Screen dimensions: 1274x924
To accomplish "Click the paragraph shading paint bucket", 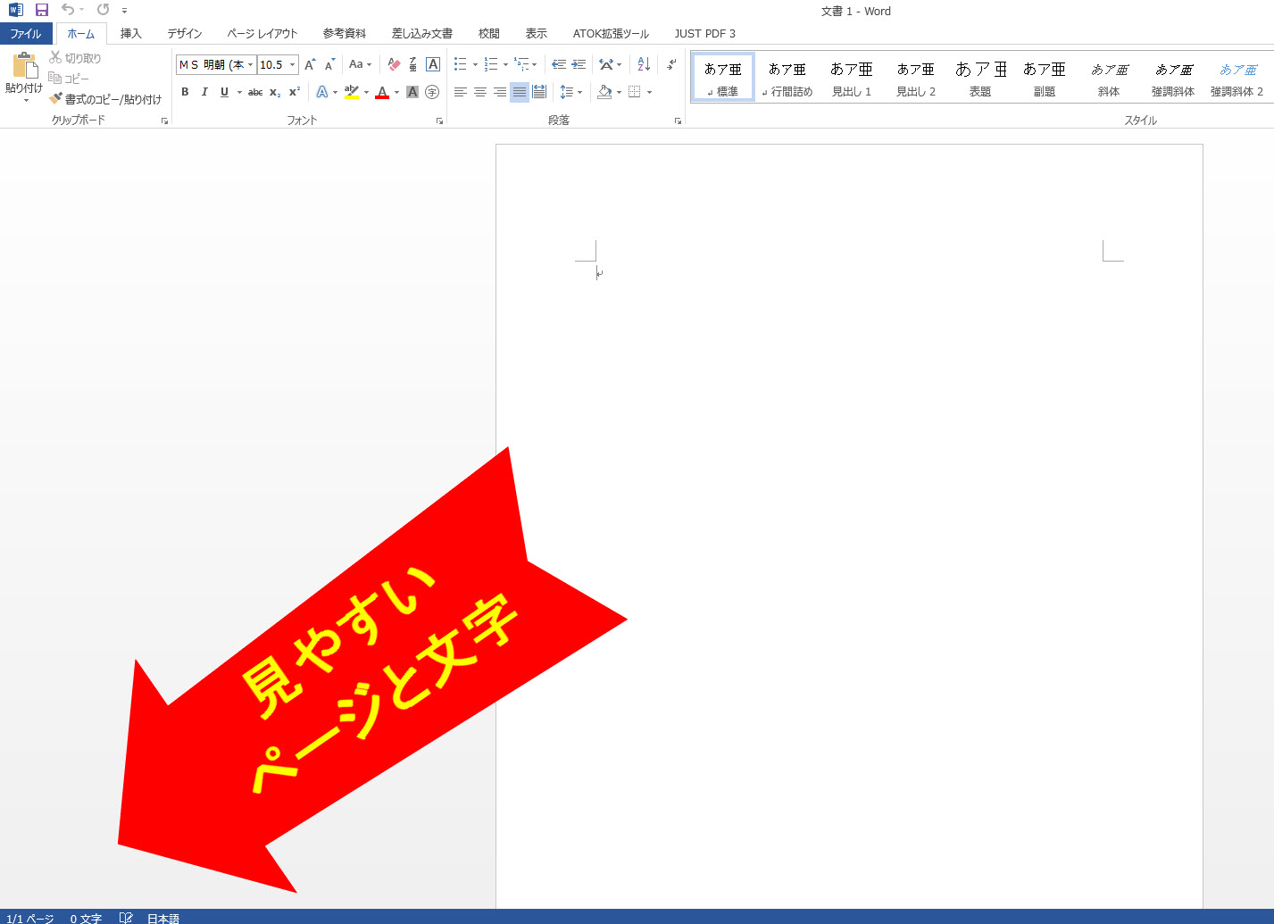I will point(604,92).
